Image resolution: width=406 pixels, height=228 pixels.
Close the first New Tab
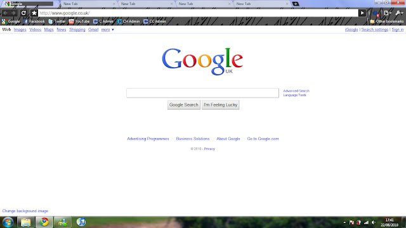point(114,4)
